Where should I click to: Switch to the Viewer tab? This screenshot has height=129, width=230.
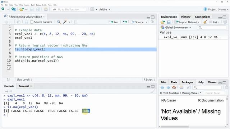(212, 82)
